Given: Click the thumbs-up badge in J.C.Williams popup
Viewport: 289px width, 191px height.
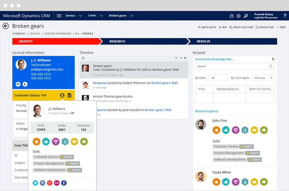Looking at the screenshot, I should [46, 141].
